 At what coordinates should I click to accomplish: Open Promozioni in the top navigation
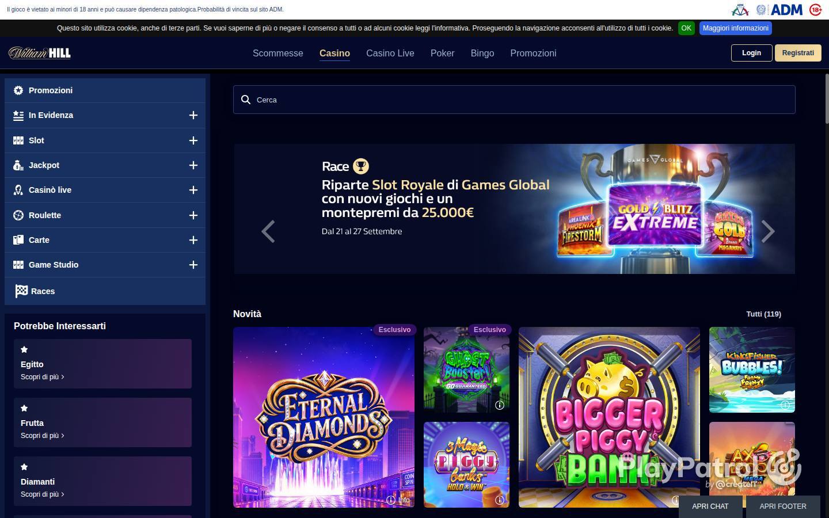tap(533, 53)
